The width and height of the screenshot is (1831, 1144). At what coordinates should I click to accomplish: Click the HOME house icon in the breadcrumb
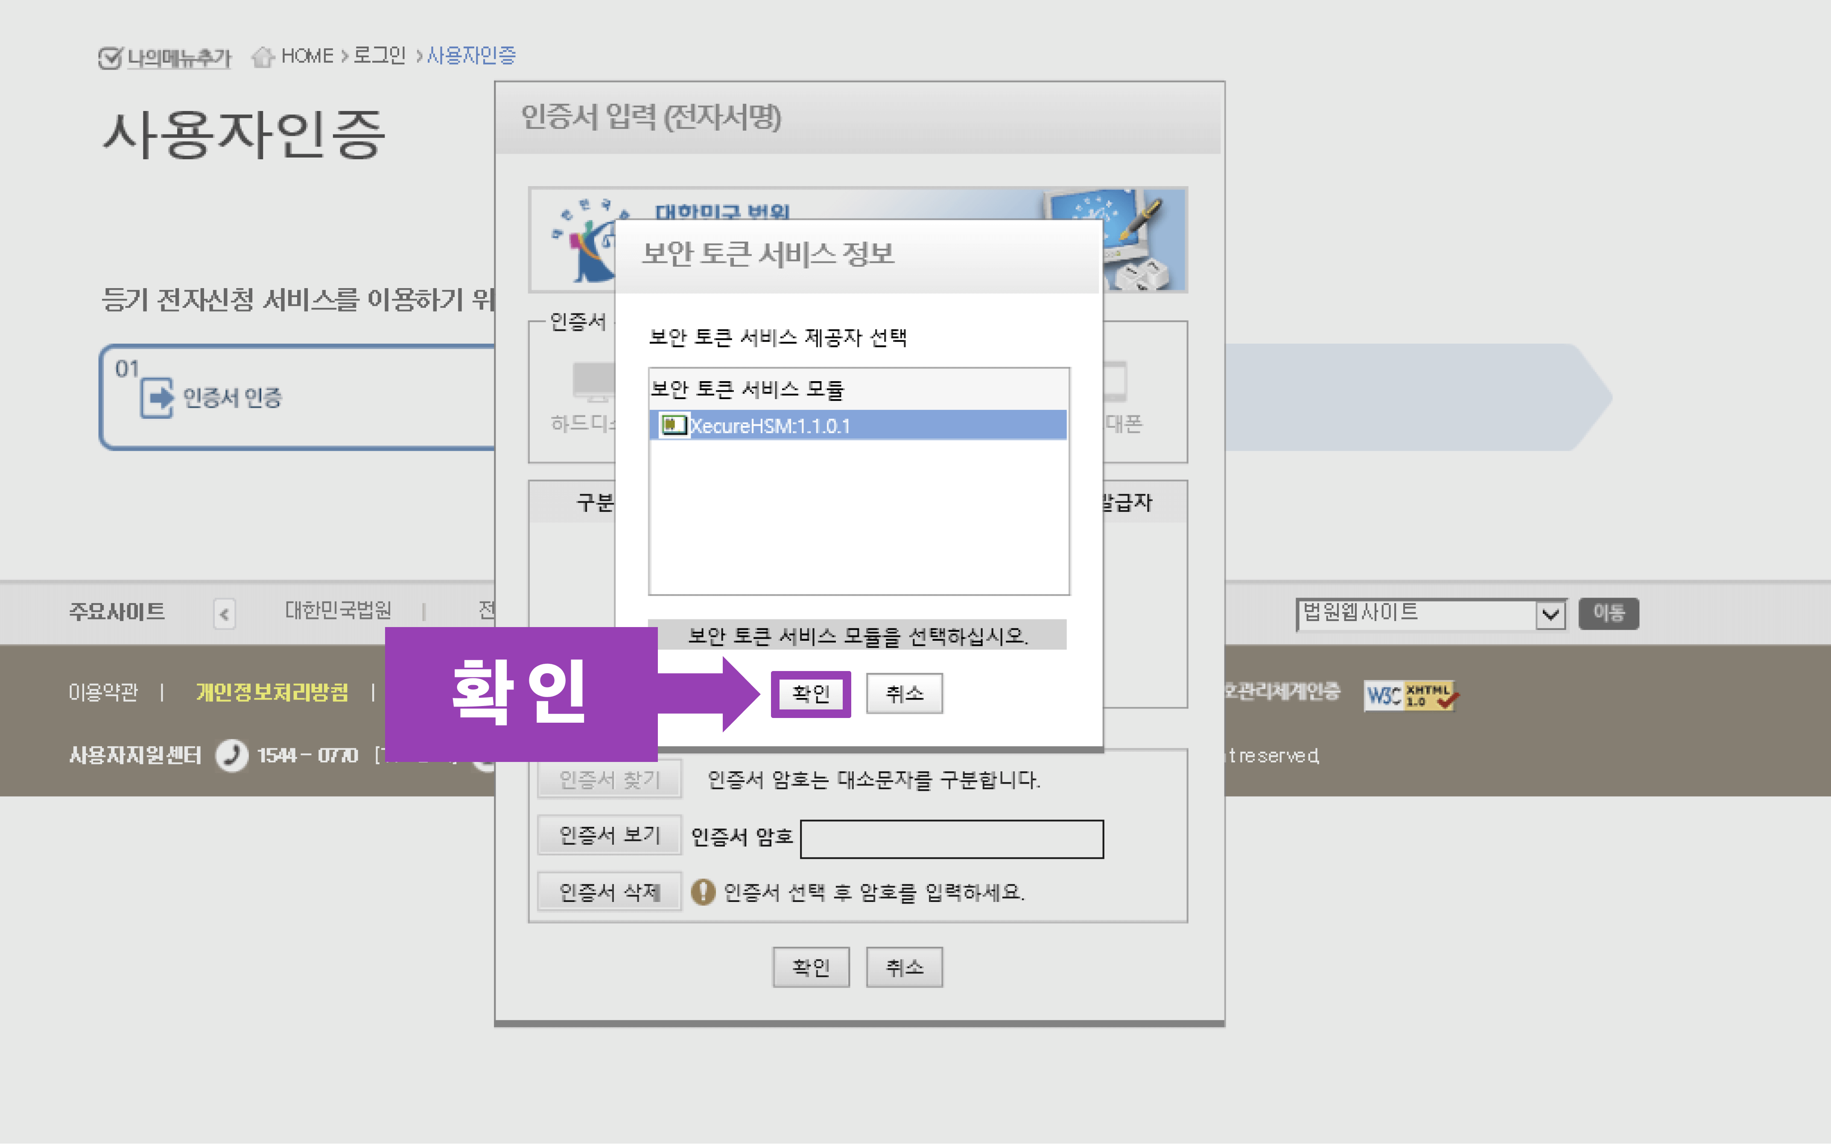[263, 55]
